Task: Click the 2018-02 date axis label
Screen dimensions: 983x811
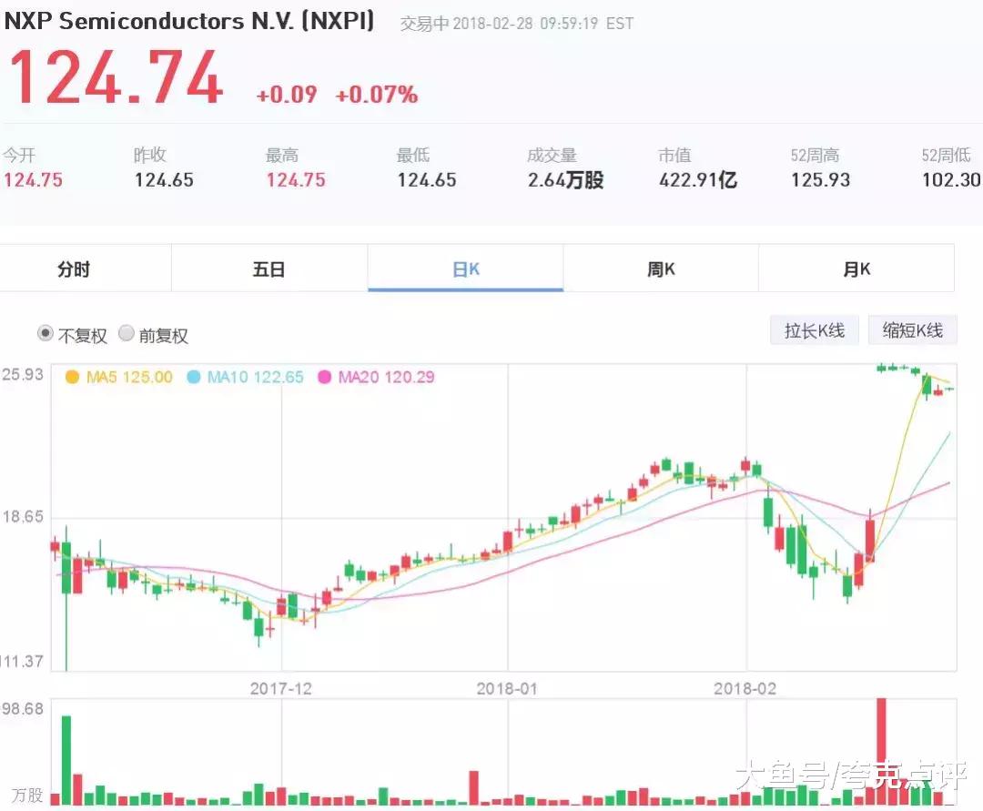Action: [745, 689]
